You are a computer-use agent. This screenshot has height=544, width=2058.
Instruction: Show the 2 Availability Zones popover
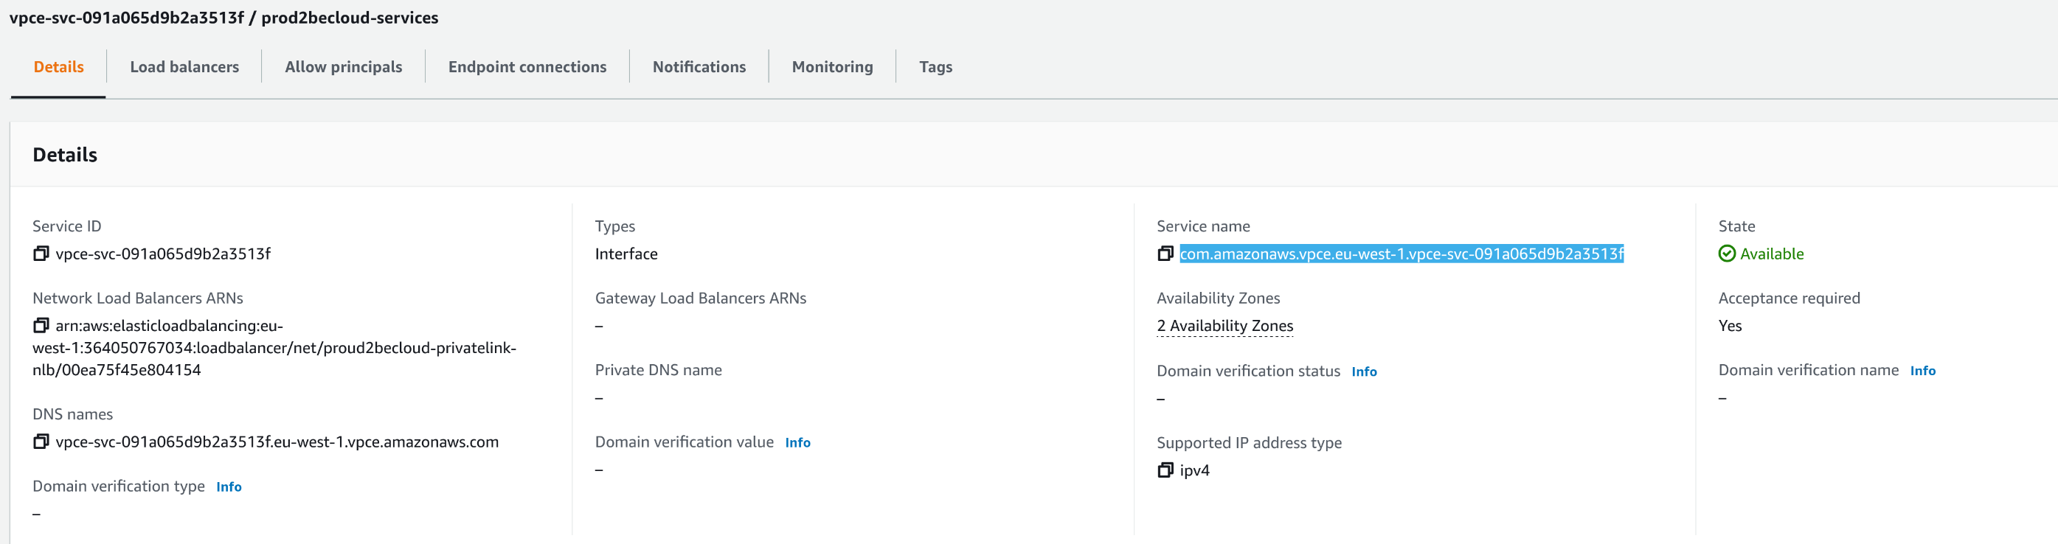[x=1224, y=325]
